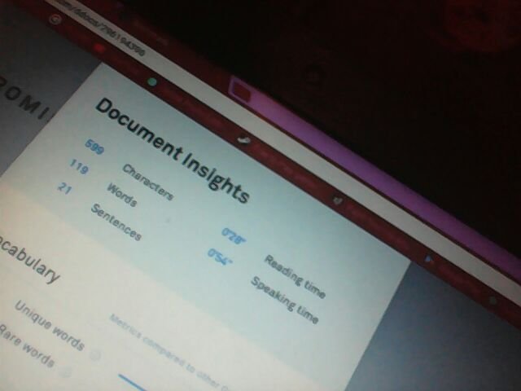
Task: Click the Metrics compared to other text
Action: (x=169, y=353)
